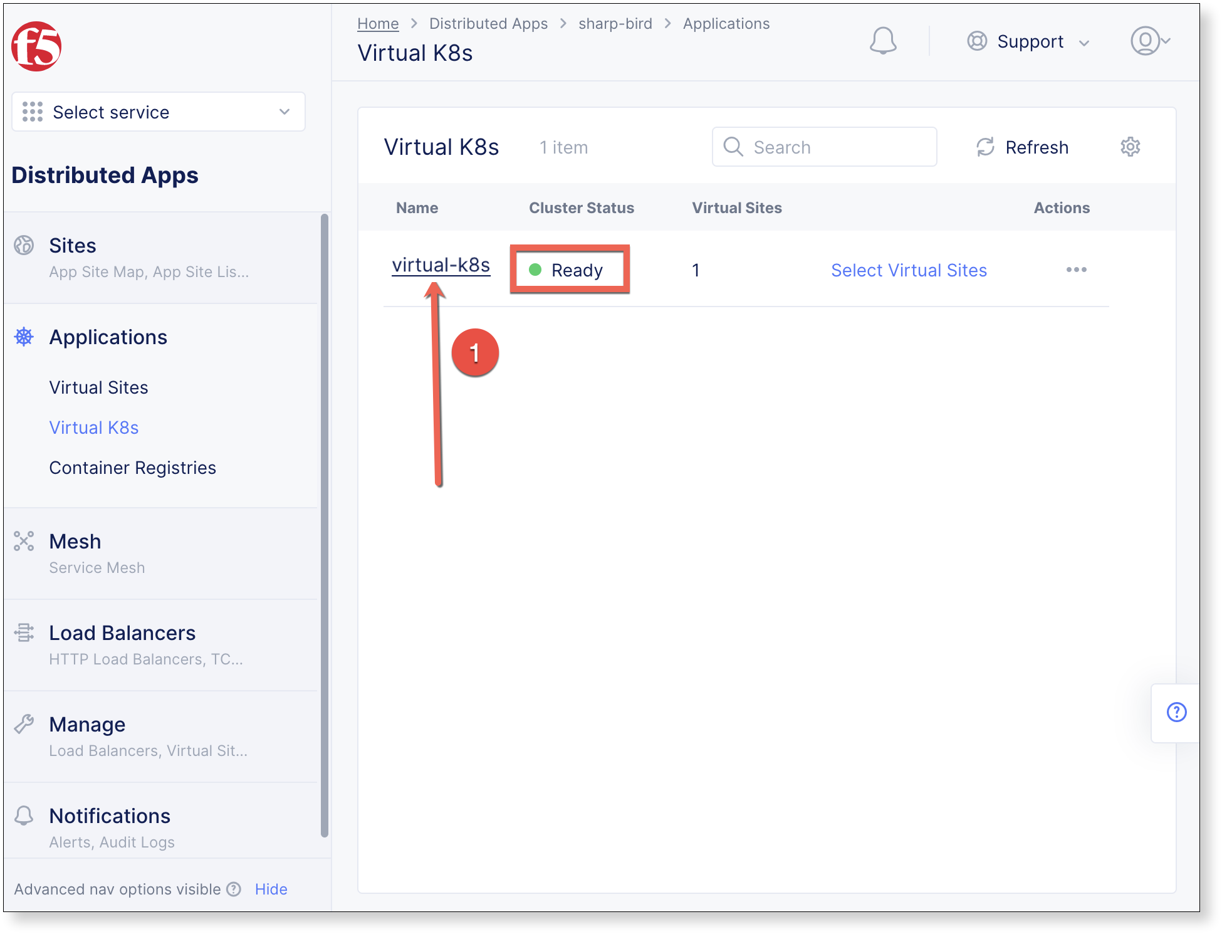Click sharp-bird namespace breadcrumb
1222x934 pixels.
click(x=615, y=23)
